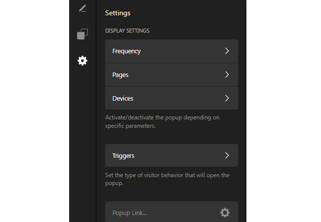
Task: Click the Triggers label text
Action: coord(123,156)
